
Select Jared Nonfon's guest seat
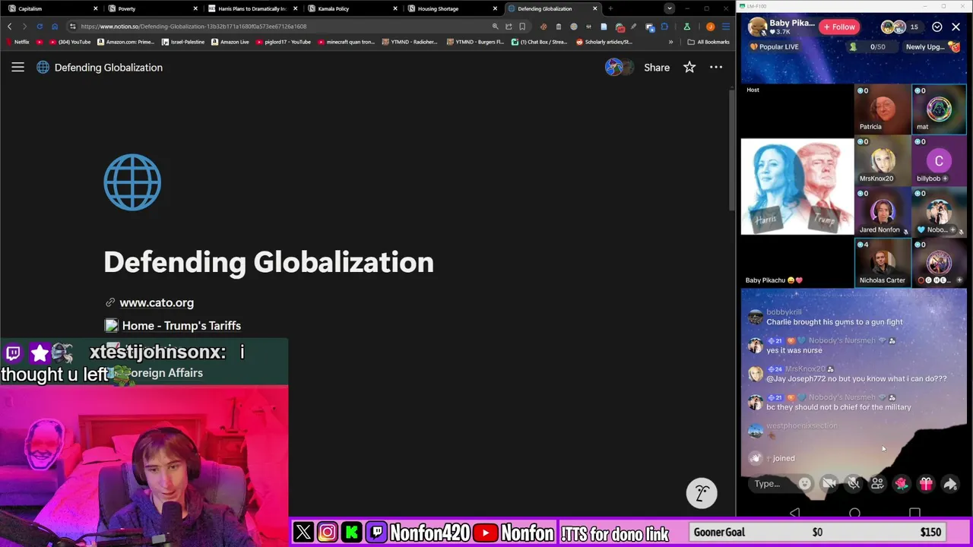(x=883, y=212)
